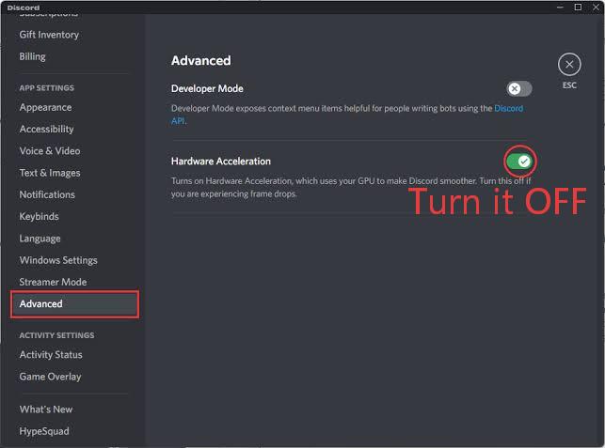
Task: Choose Language settings
Action: pos(40,239)
